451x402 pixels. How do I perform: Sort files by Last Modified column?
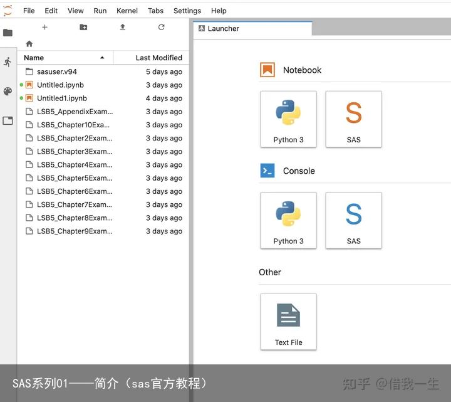click(x=152, y=58)
